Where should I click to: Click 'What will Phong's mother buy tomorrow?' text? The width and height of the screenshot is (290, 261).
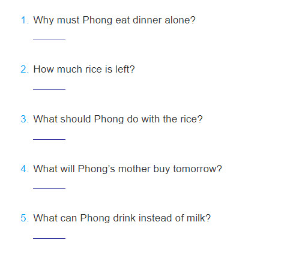coord(127,169)
